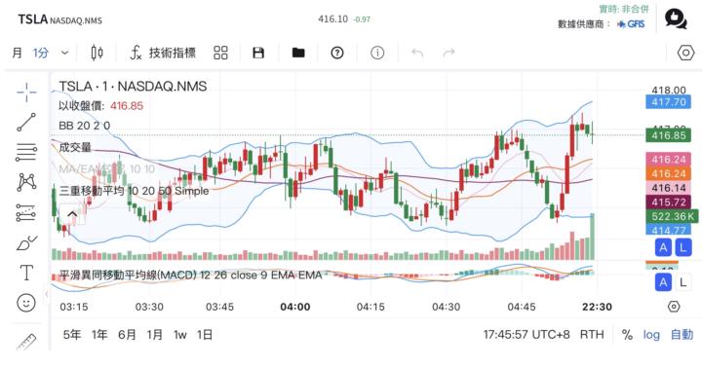Set the range to 1日
Screen dimensions: 702x368
coord(205,335)
